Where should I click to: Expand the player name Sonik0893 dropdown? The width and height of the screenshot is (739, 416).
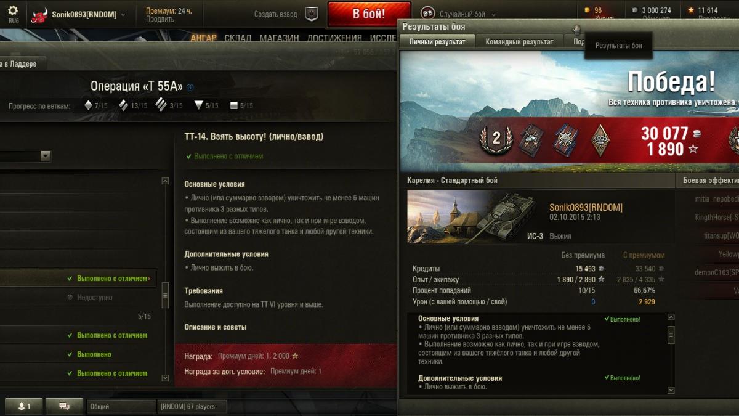[x=123, y=15]
